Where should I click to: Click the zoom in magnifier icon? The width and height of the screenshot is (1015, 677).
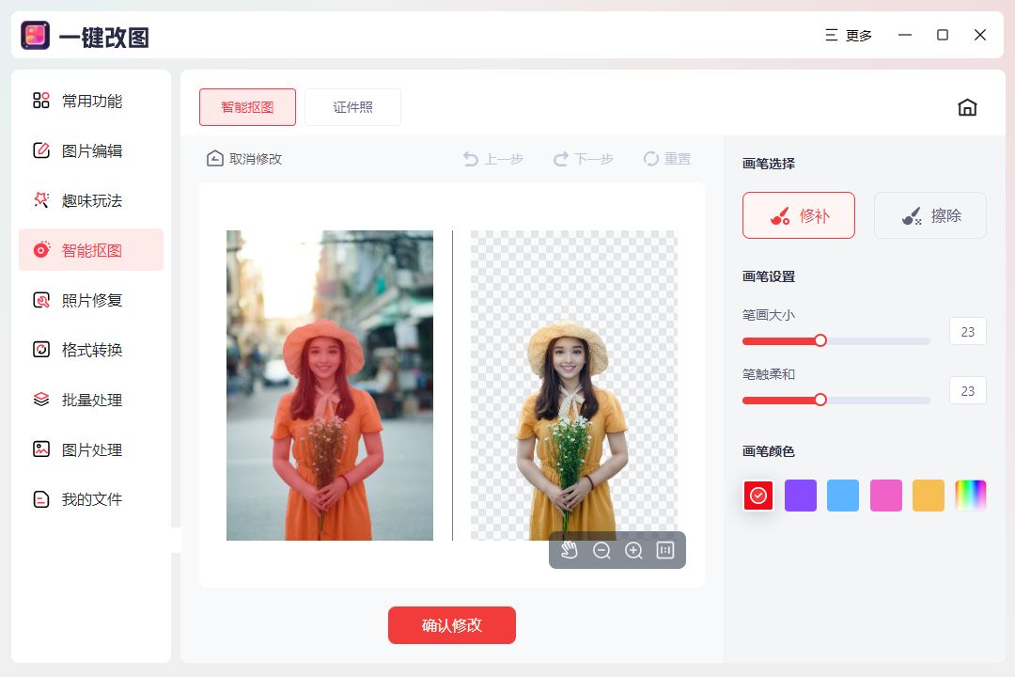(x=633, y=550)
